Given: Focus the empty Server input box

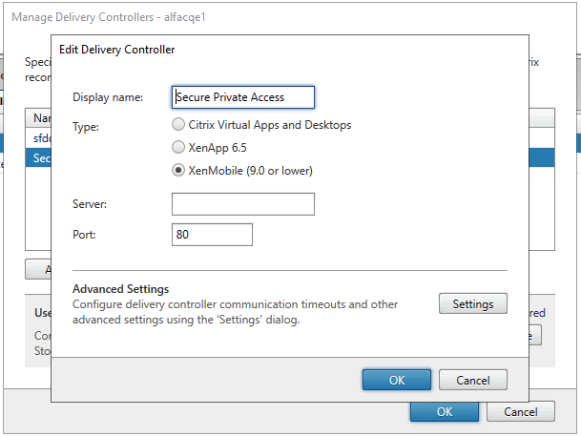Looking at the screenshot, I should [242, 204].
